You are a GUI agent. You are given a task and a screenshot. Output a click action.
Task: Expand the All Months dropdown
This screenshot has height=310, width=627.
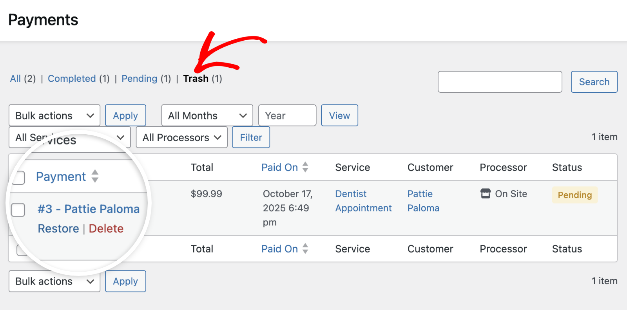pyautogui.click(x=207, y=115)
